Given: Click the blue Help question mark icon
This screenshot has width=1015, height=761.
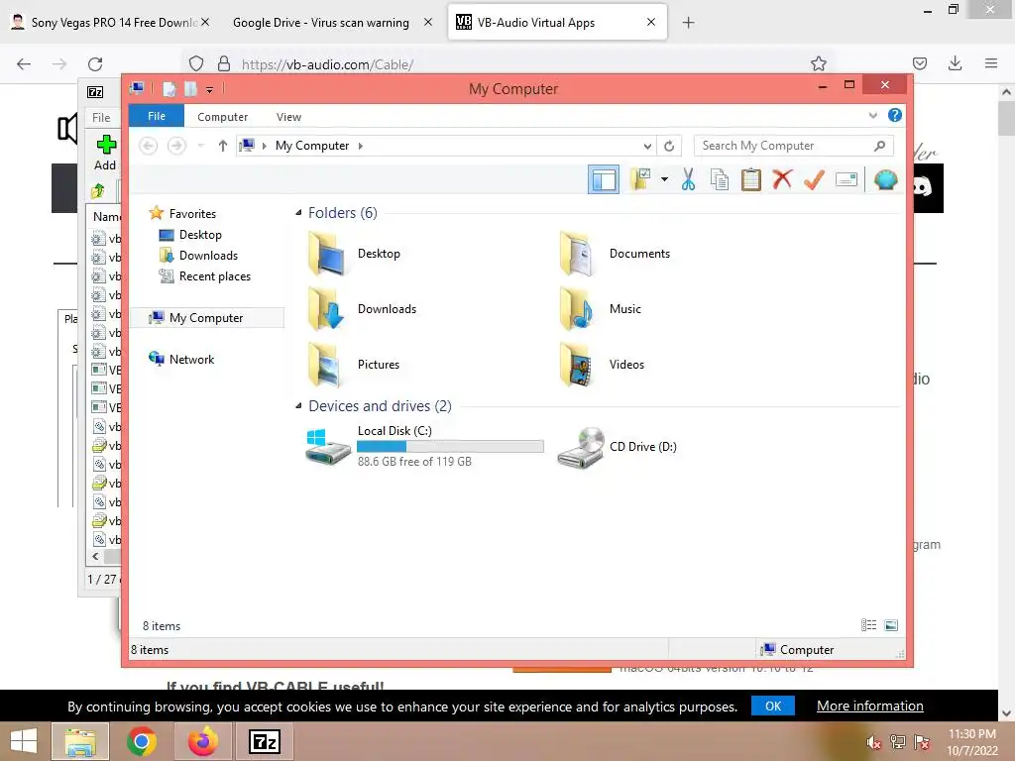Looking at the screenshot, I should click(x=895, y=115).
